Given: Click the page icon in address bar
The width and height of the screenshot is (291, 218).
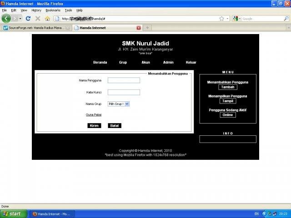Looking at the screenshot, I should pos(57,19).
